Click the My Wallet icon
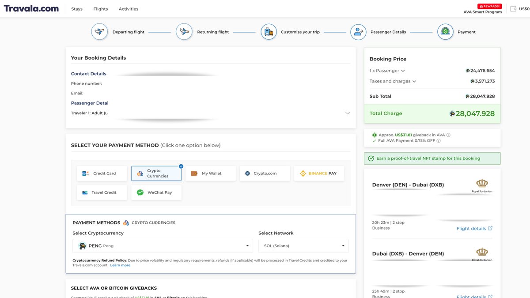The width and height of the screenshot is (530, 298). click(194, 174)
